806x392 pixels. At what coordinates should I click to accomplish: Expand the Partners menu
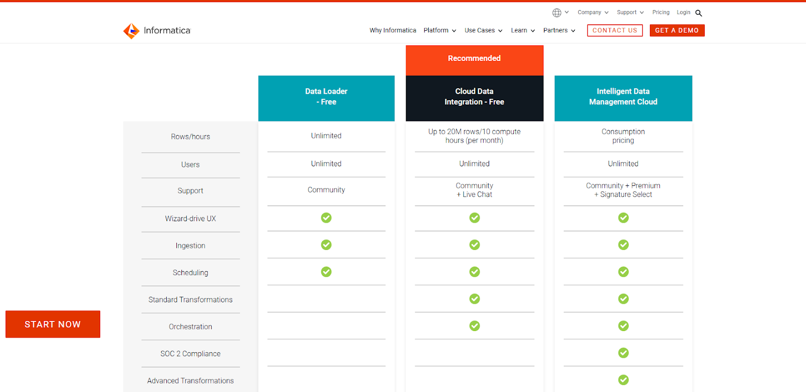click(559, 31)
